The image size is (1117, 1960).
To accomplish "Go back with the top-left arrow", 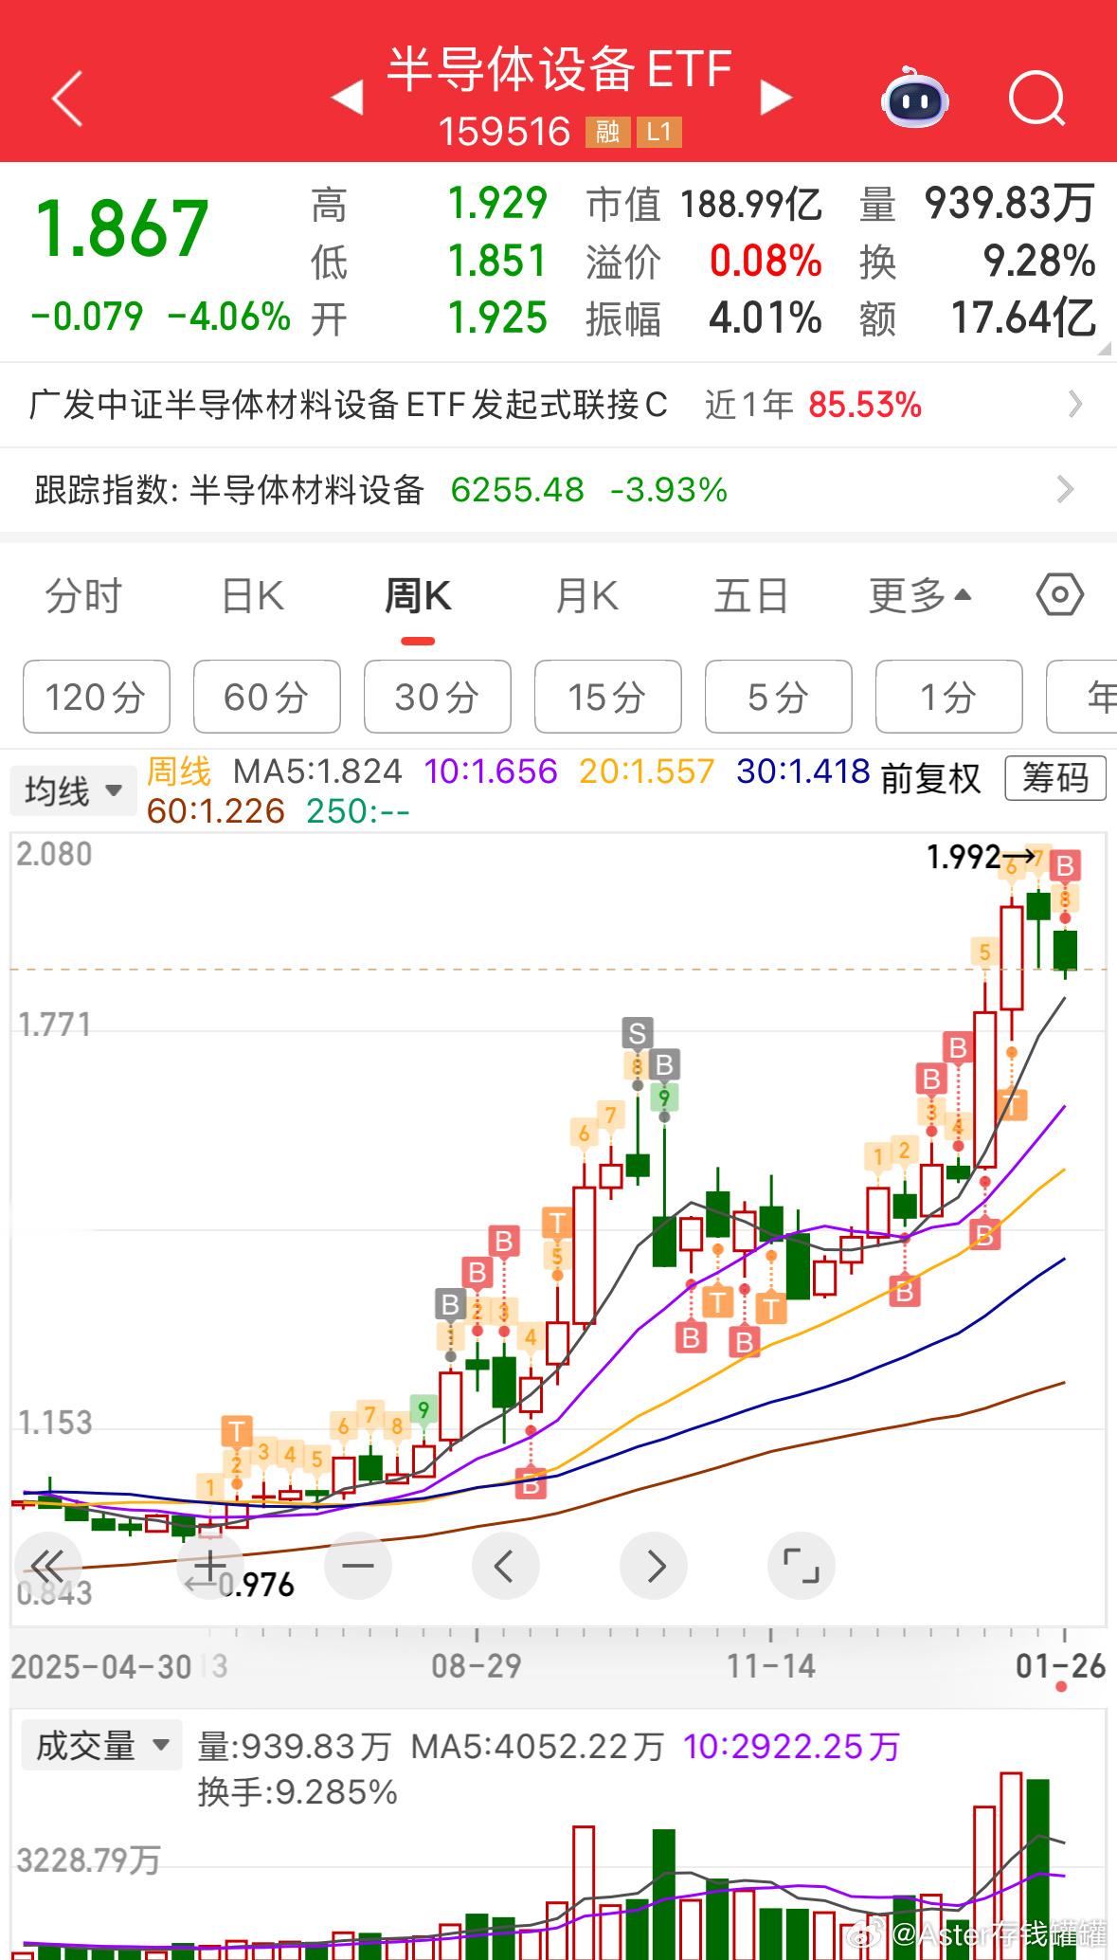I will click(67, 98).
